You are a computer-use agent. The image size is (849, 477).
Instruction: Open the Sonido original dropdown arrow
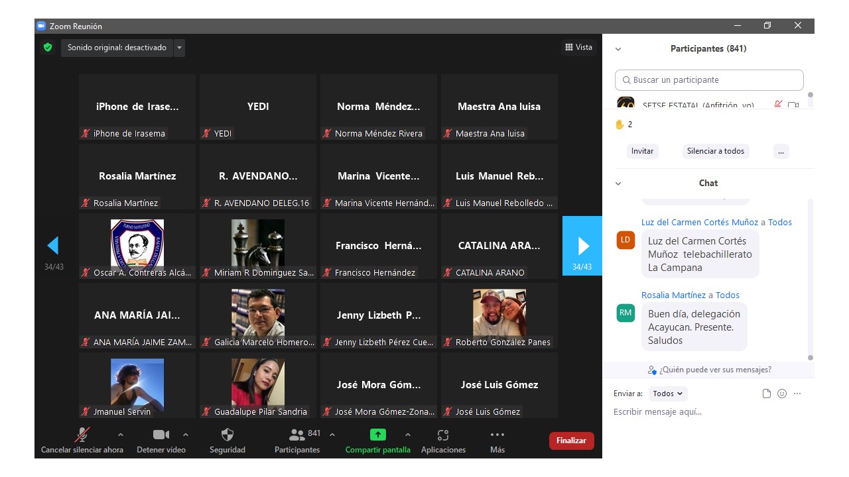179,48
